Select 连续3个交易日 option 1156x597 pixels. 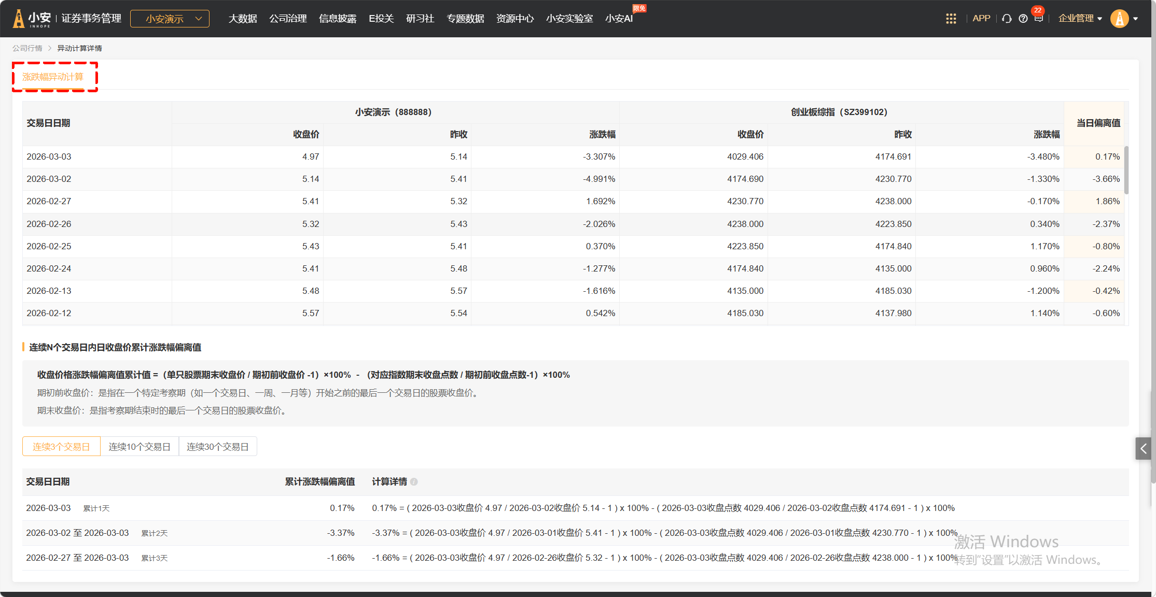point(61,447)
